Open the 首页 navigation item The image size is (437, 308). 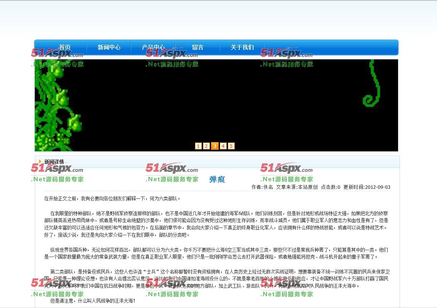65,47
